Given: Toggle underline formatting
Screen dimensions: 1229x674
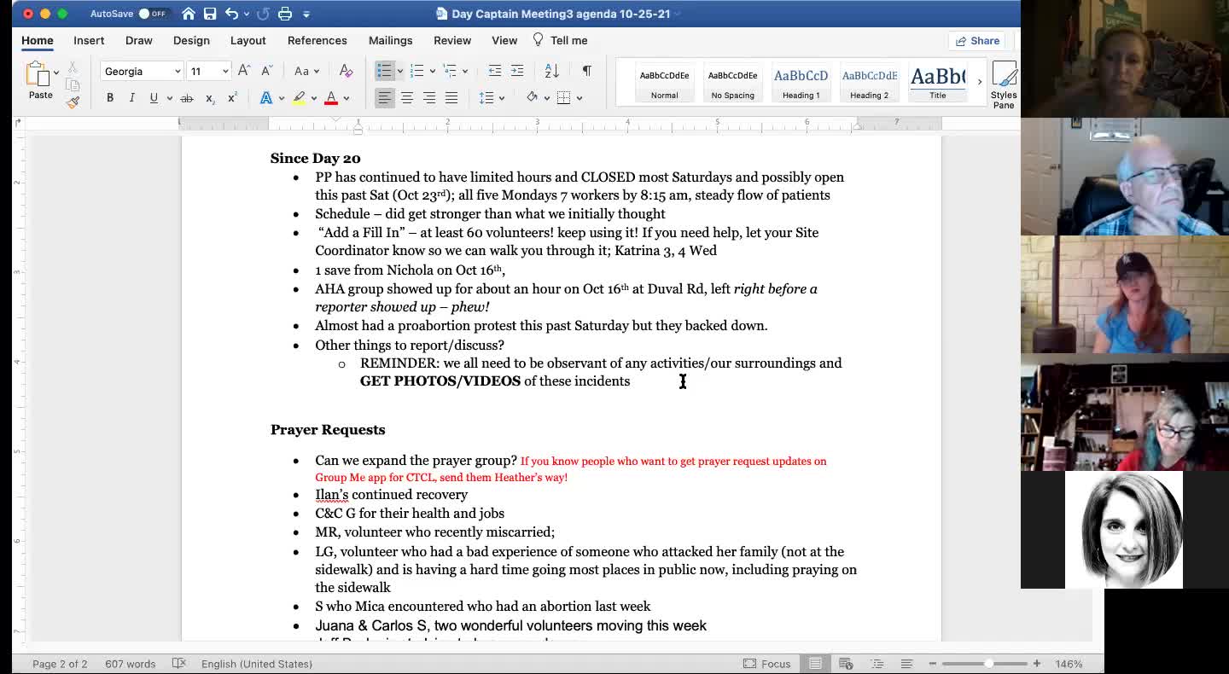Looking at the screenshot, I should pos(154,98).
